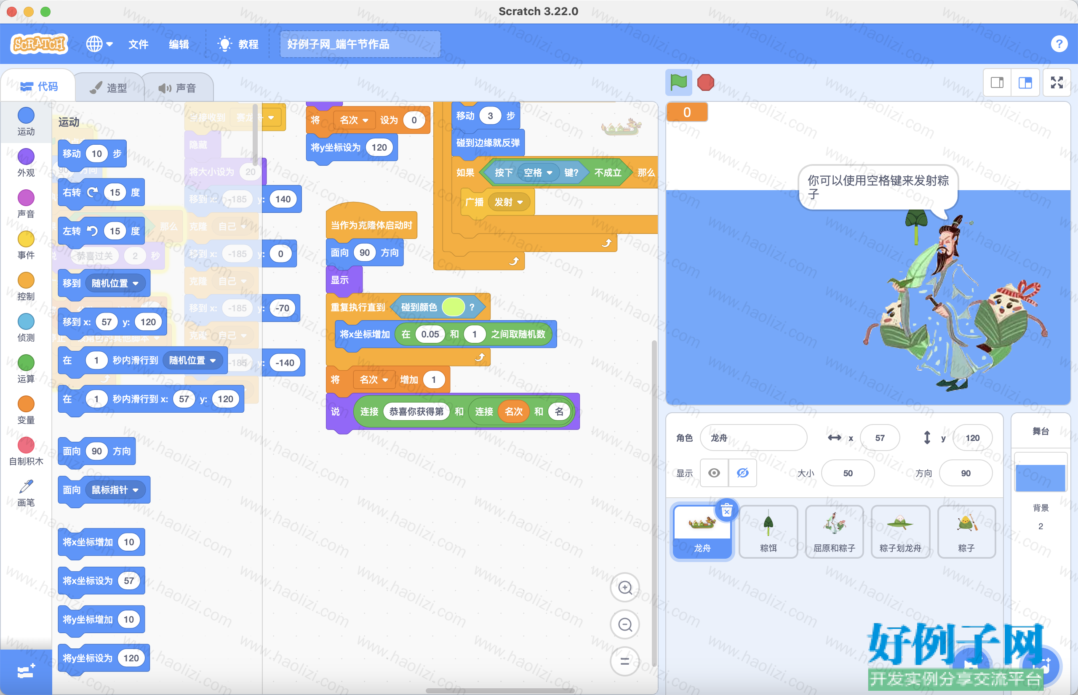Edit the sprite x coordinate field
Viewport: 1078px width, 695px height.
click(x=880, y=437)
